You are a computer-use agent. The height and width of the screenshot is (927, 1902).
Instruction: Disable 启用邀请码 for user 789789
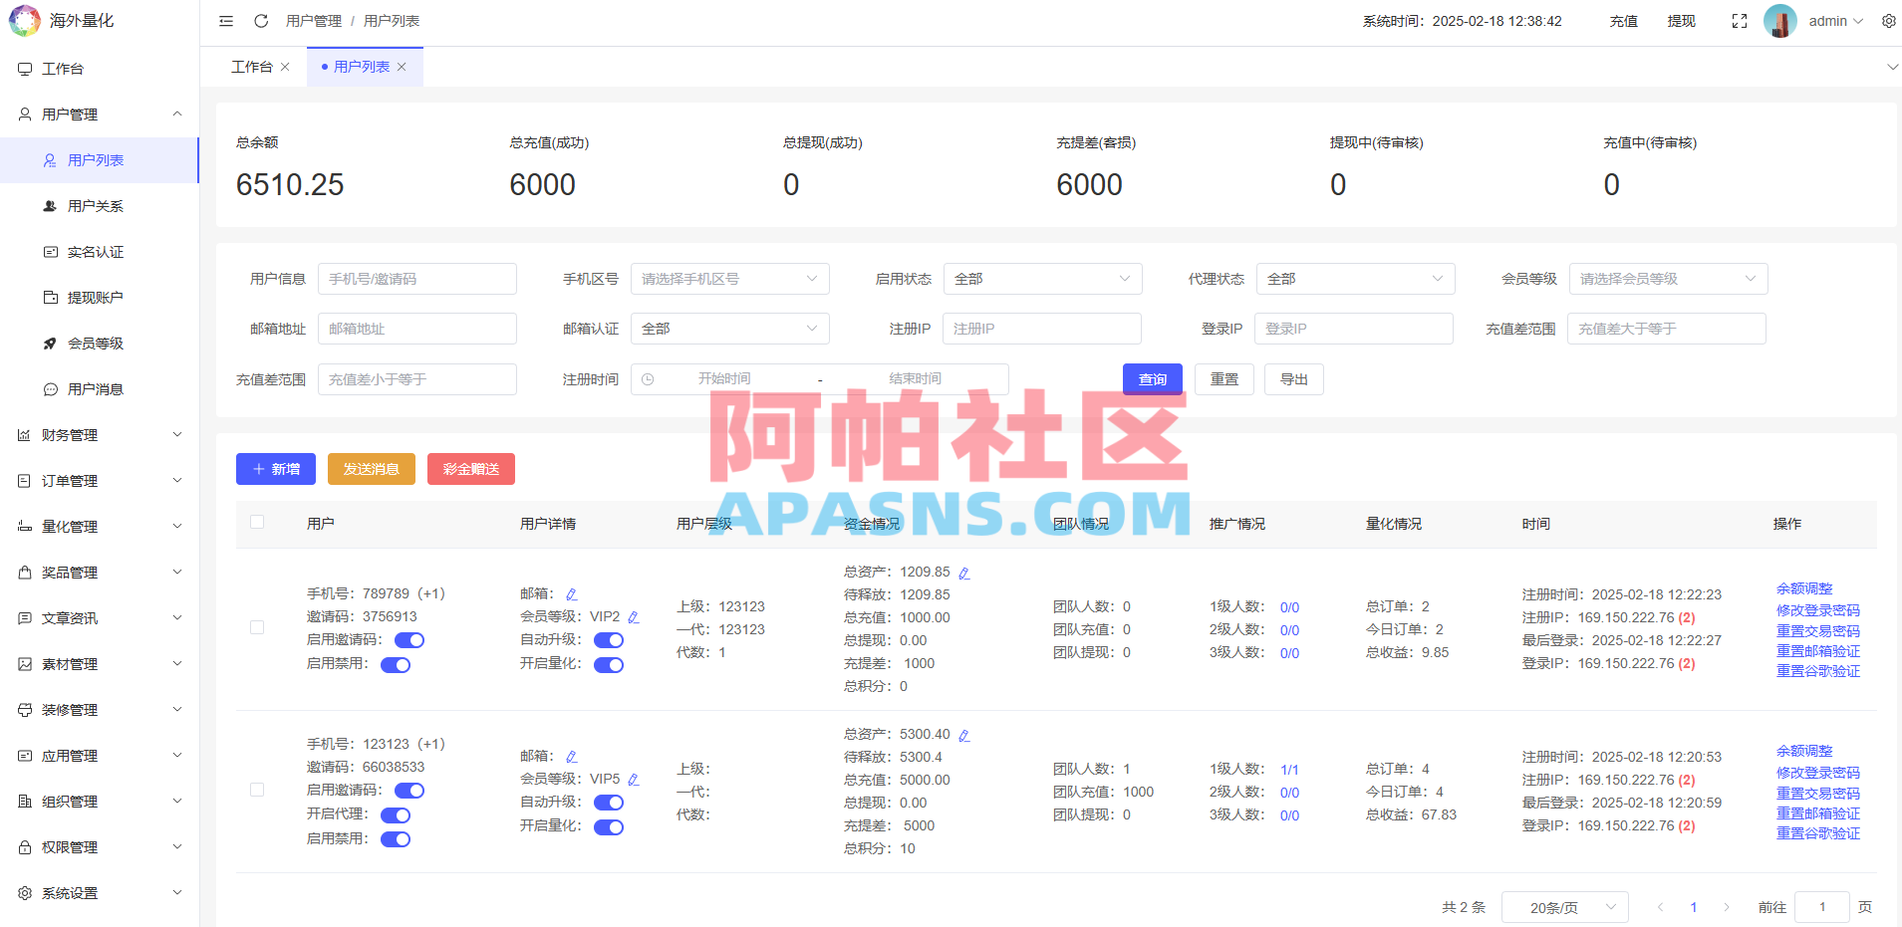coord(408,640)
